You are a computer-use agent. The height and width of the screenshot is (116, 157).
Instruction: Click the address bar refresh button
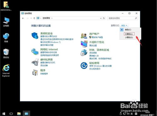click(104, 18)
